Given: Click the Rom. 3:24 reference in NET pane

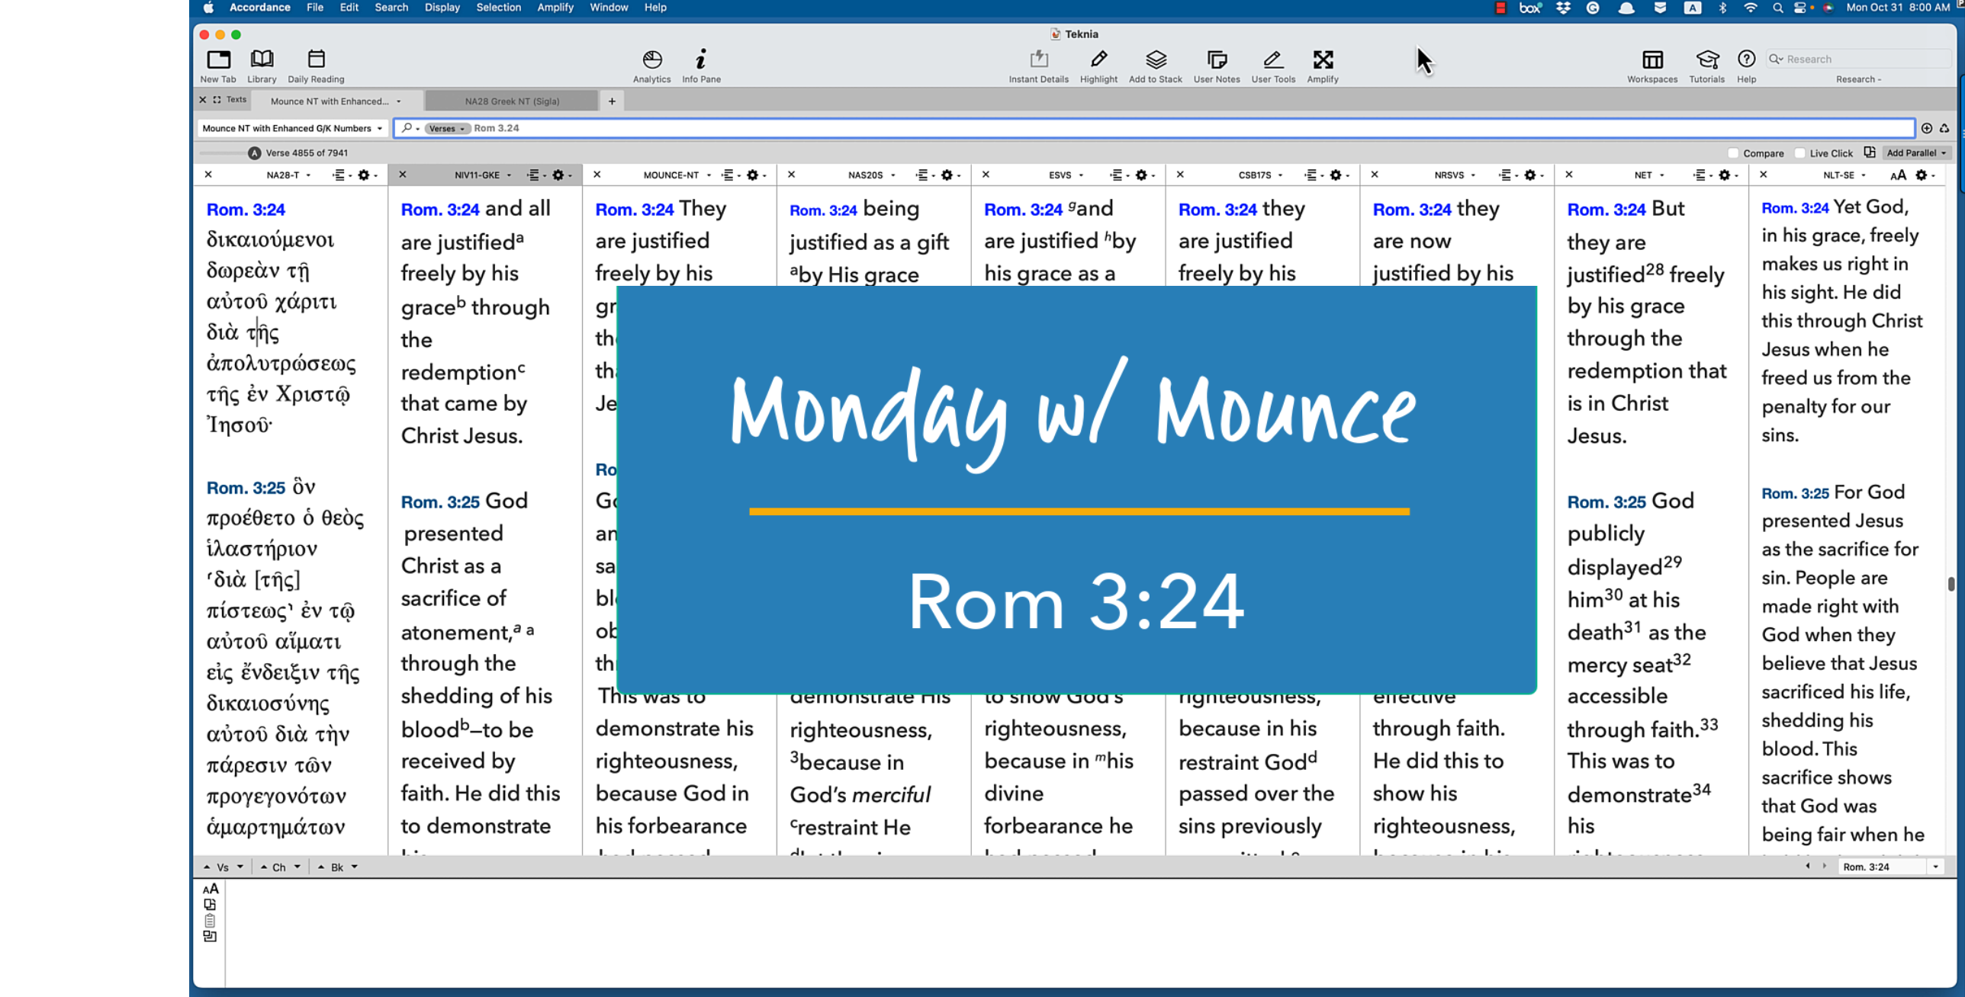Looking at the screenshot, I should (x=1606, y=210).
